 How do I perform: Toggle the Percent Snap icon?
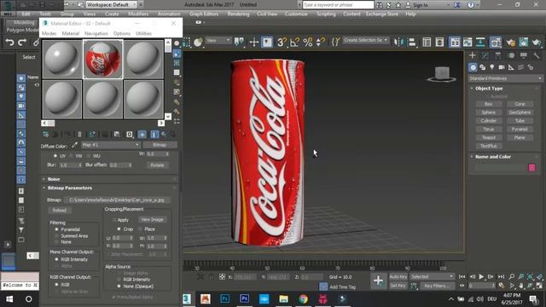click(x=307, y=42)
